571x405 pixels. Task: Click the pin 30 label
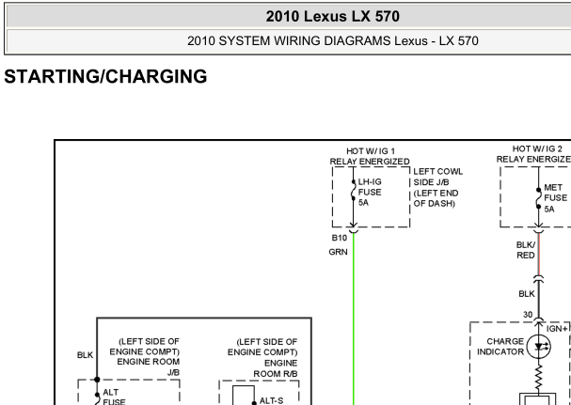(x=528, y=315)
